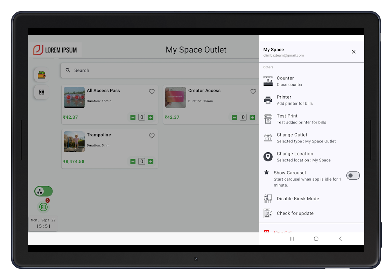The height and width of the screenshot is (280, 392).
Task: Click the Change Outlet store icon
Action: point(268,138)
